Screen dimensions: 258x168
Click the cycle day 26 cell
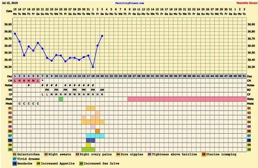click(x=130, y=76)
